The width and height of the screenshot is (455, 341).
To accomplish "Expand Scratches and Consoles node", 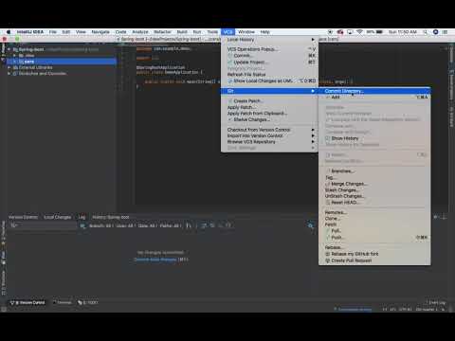I will (9, 74).
